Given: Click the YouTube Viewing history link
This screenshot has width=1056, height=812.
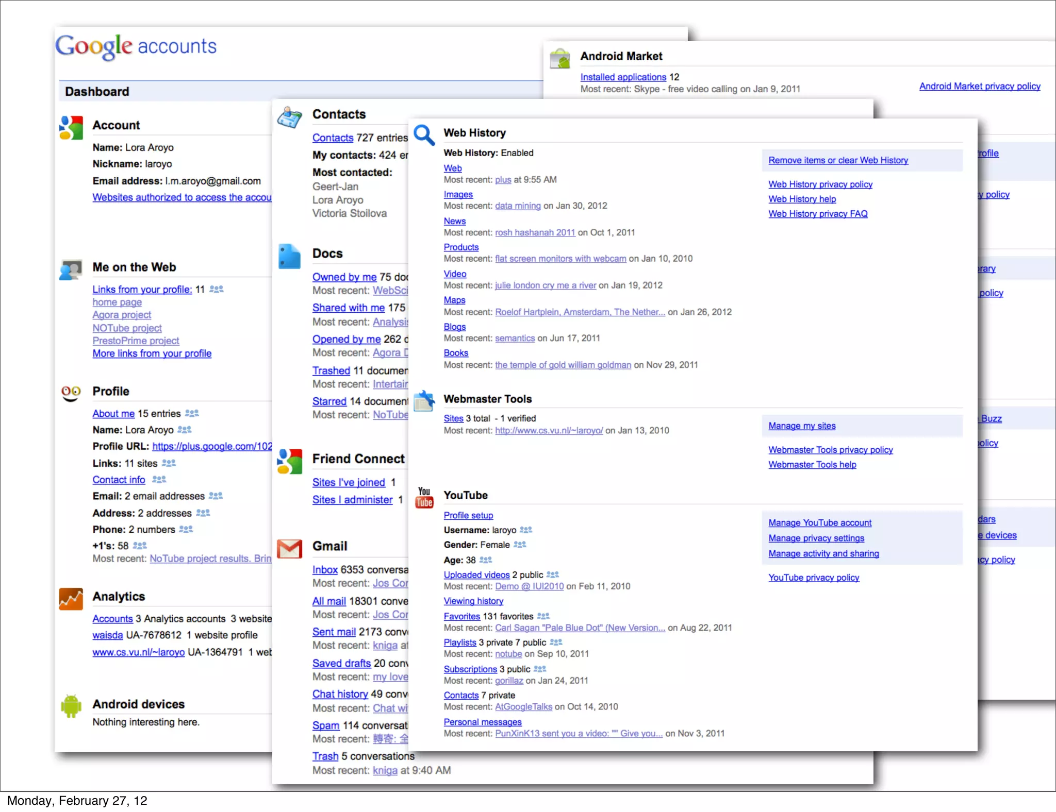Looking at the screenshot, I should click(473, 601).
